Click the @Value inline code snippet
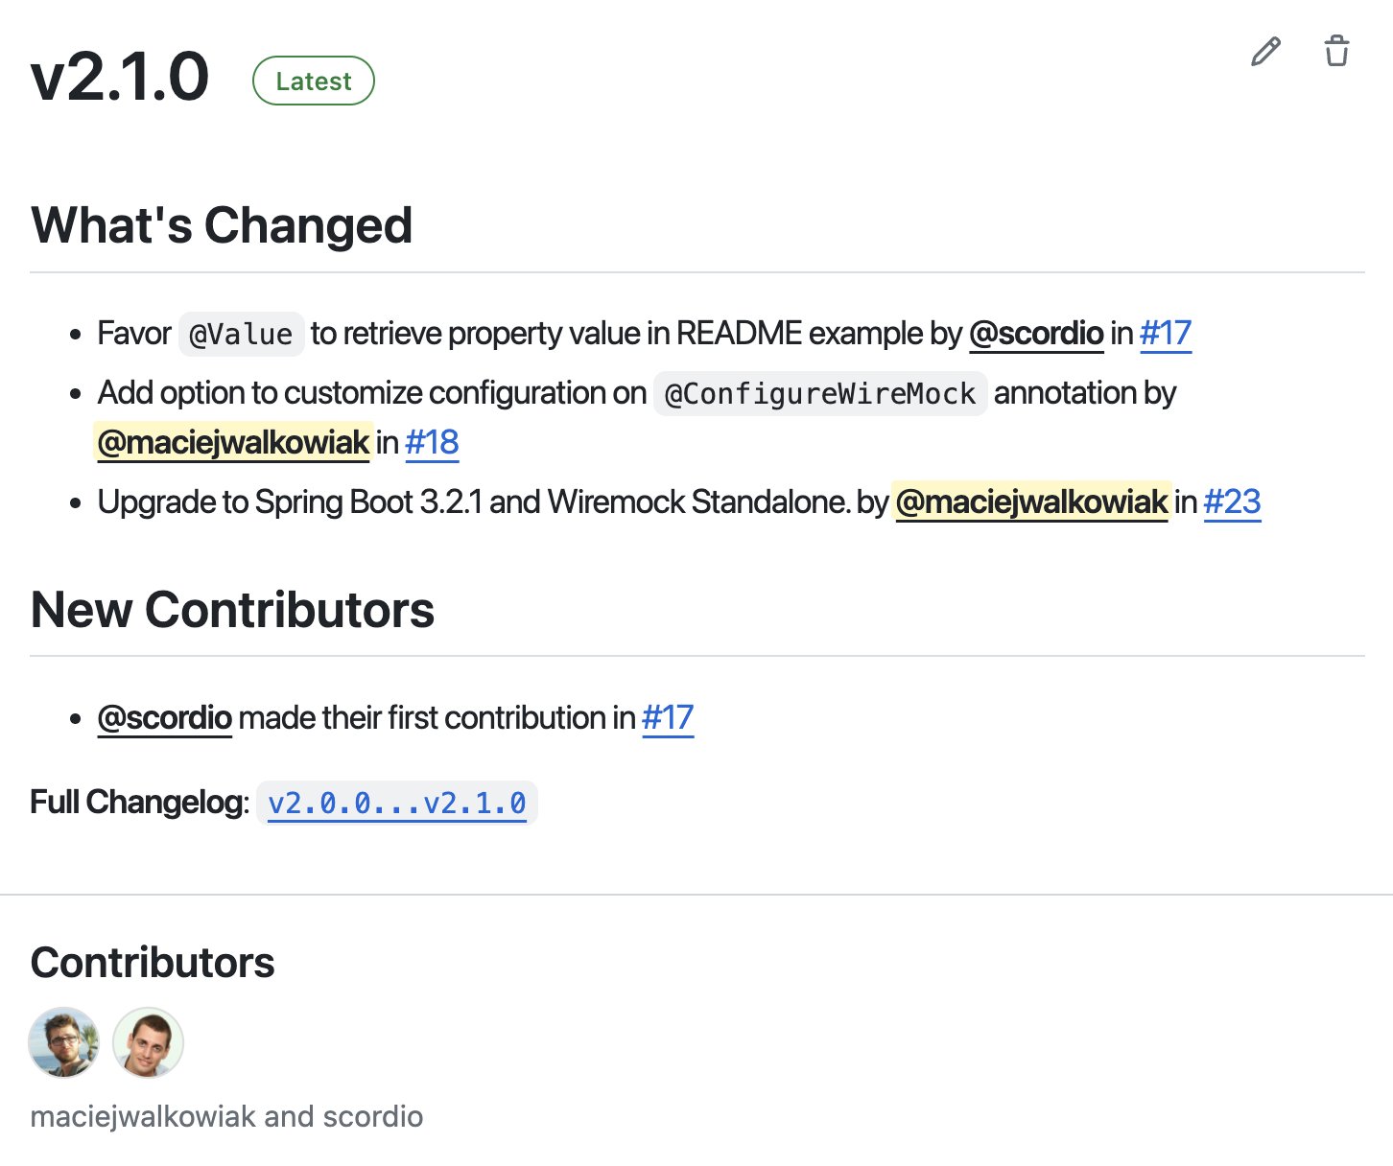This screenshot has height=1166, width=1393. click(242, 335)
